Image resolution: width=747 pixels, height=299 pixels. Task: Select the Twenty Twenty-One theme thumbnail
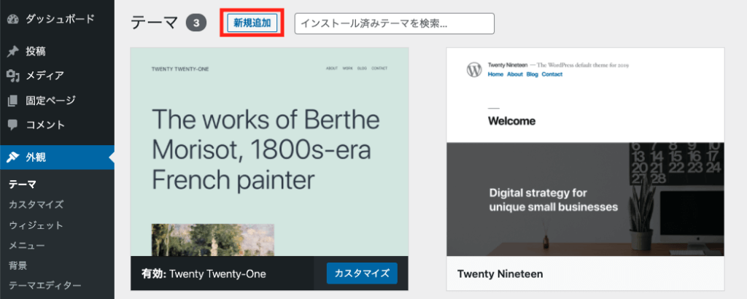[x=269, y=152]
